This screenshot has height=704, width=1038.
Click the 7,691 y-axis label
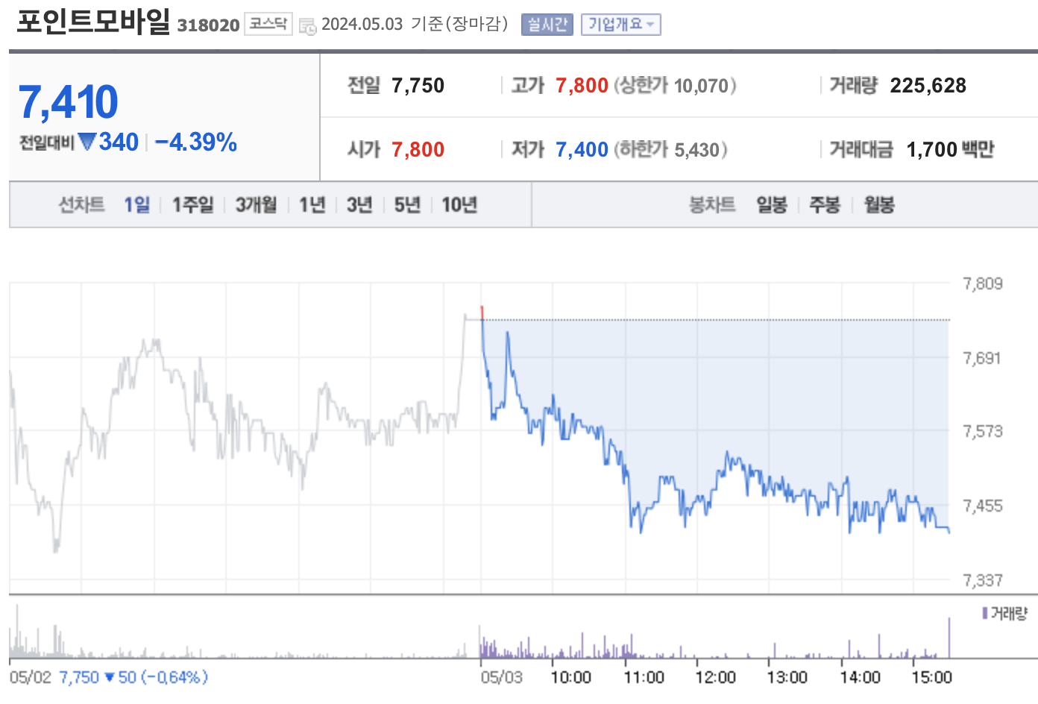click(x=983, y=358)
